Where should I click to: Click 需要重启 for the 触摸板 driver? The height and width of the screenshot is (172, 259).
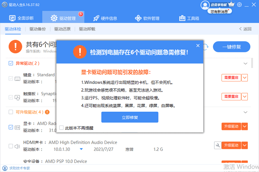pyautogui.click(x=231, y=97)
